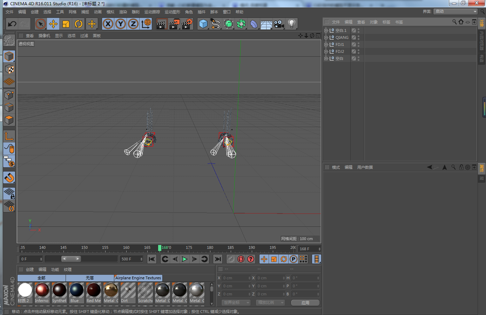Click the 应用 apply button
The width and height of the screenshot is (486, 315).
(x=305, y=303)
